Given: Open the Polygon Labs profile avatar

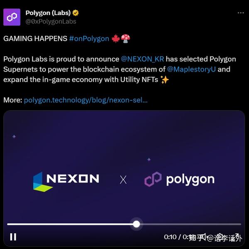Looking at the screenshot, I should [12, 17].
